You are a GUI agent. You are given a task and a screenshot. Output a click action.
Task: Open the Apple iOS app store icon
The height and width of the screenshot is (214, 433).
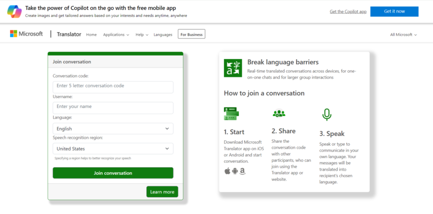(227, 171)
